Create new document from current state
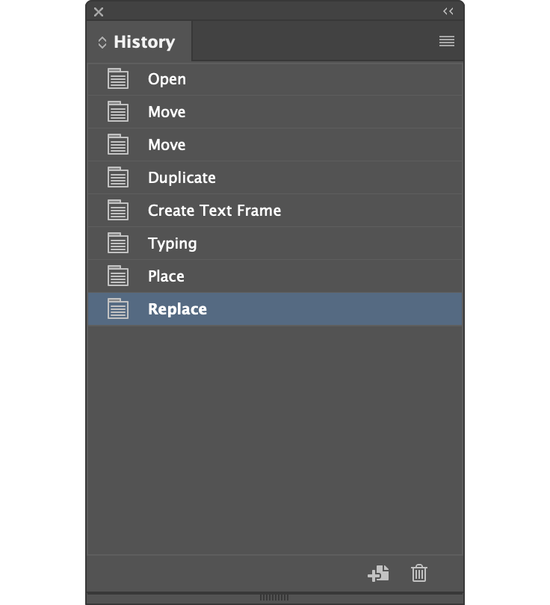550x605 pixels. tap(379, 574)
